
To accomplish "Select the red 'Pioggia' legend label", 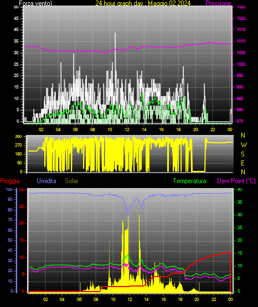I will click(10, 181).
